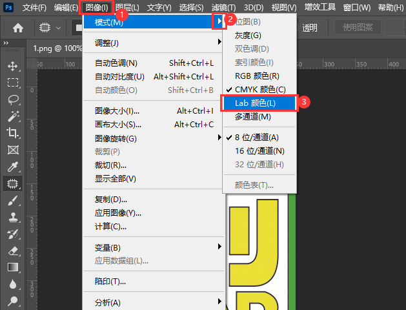Choose 显示全部(V) menu entry
The height and width of the screenshot is (310, 406).
[153, 178]
